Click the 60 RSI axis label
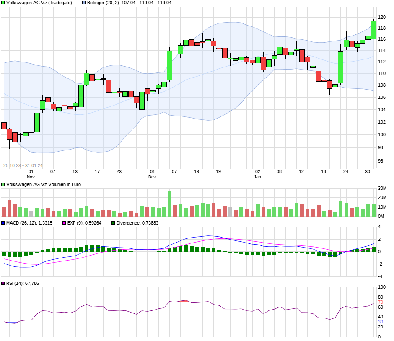Image resolution: width=394 pixels, height=341 pixels. pyautogui.click(x=381, y=307)
